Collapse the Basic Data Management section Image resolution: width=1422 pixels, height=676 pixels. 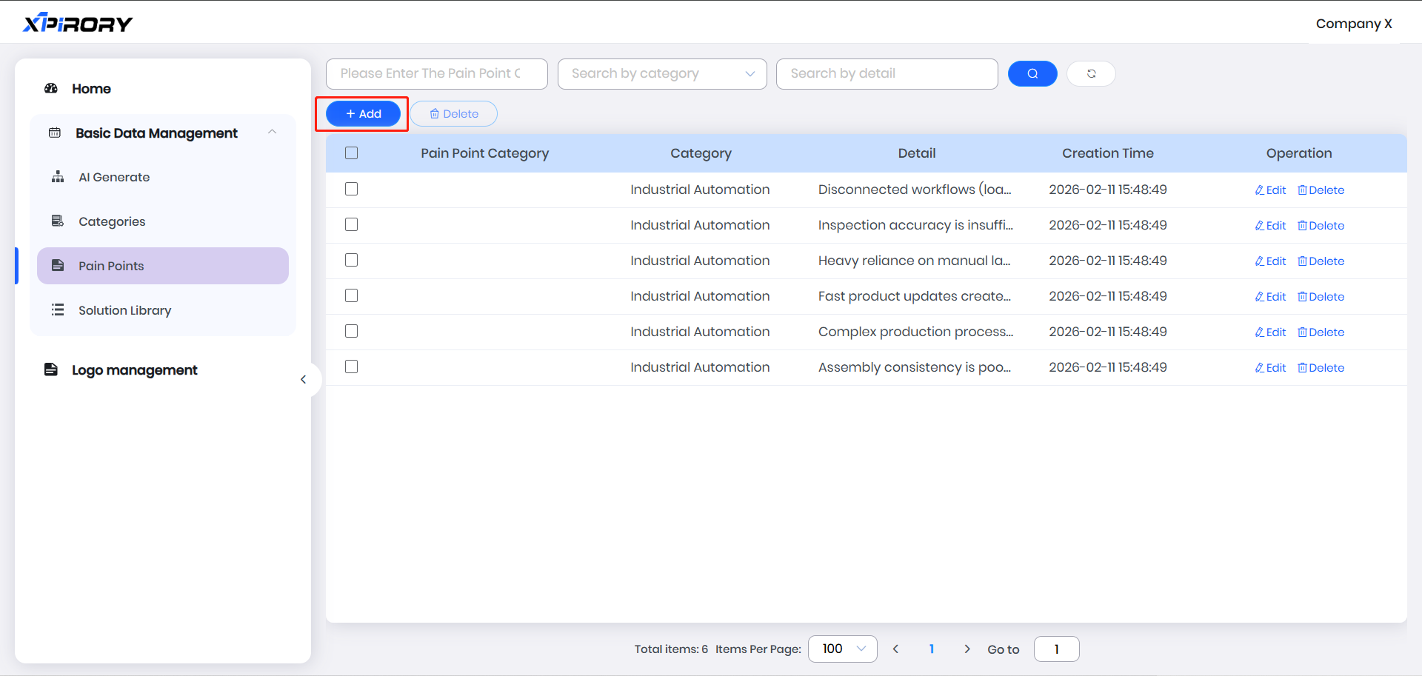pyautogui.click(x=272, y=133)
